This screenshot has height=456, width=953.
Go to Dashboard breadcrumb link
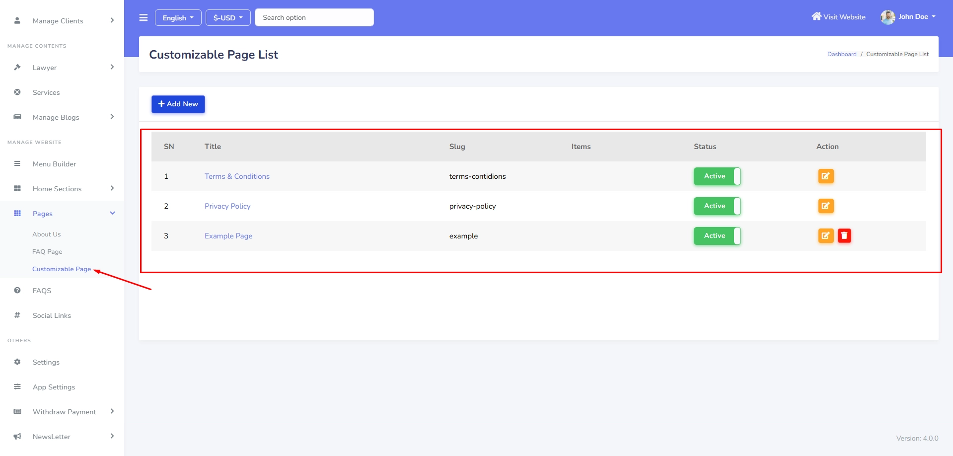tap(842, 54)
